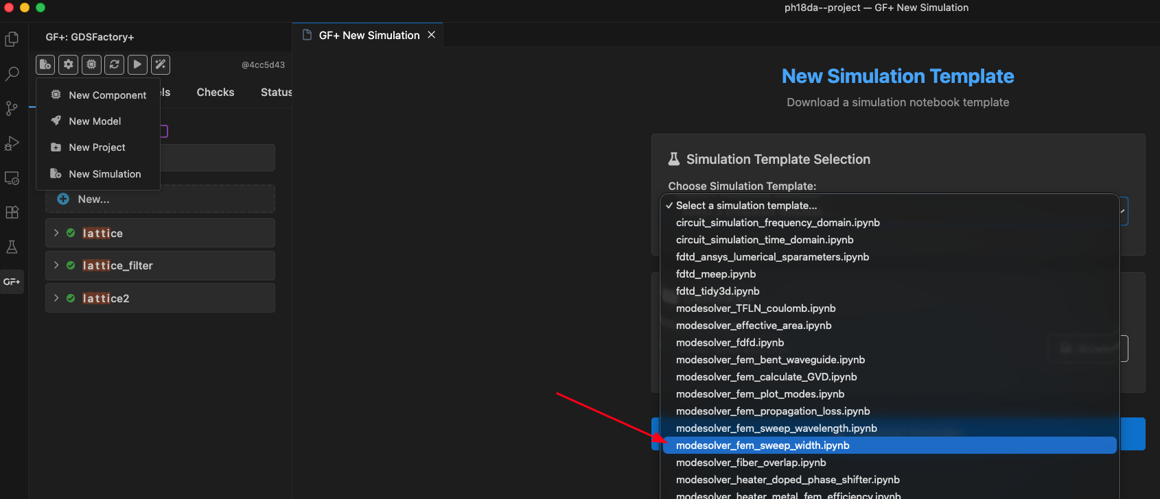Select modesolver_fiber_overlap.ipynb option
The height and width of the screenshot is (499, 1160).
(890, 463)
